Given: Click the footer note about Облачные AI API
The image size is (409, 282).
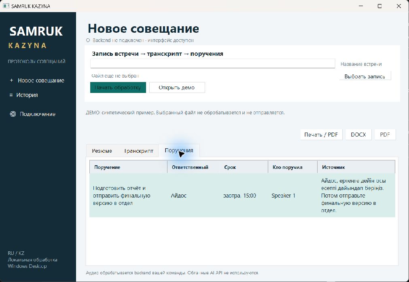Looking at the screenshot, I should pos(172,273).
